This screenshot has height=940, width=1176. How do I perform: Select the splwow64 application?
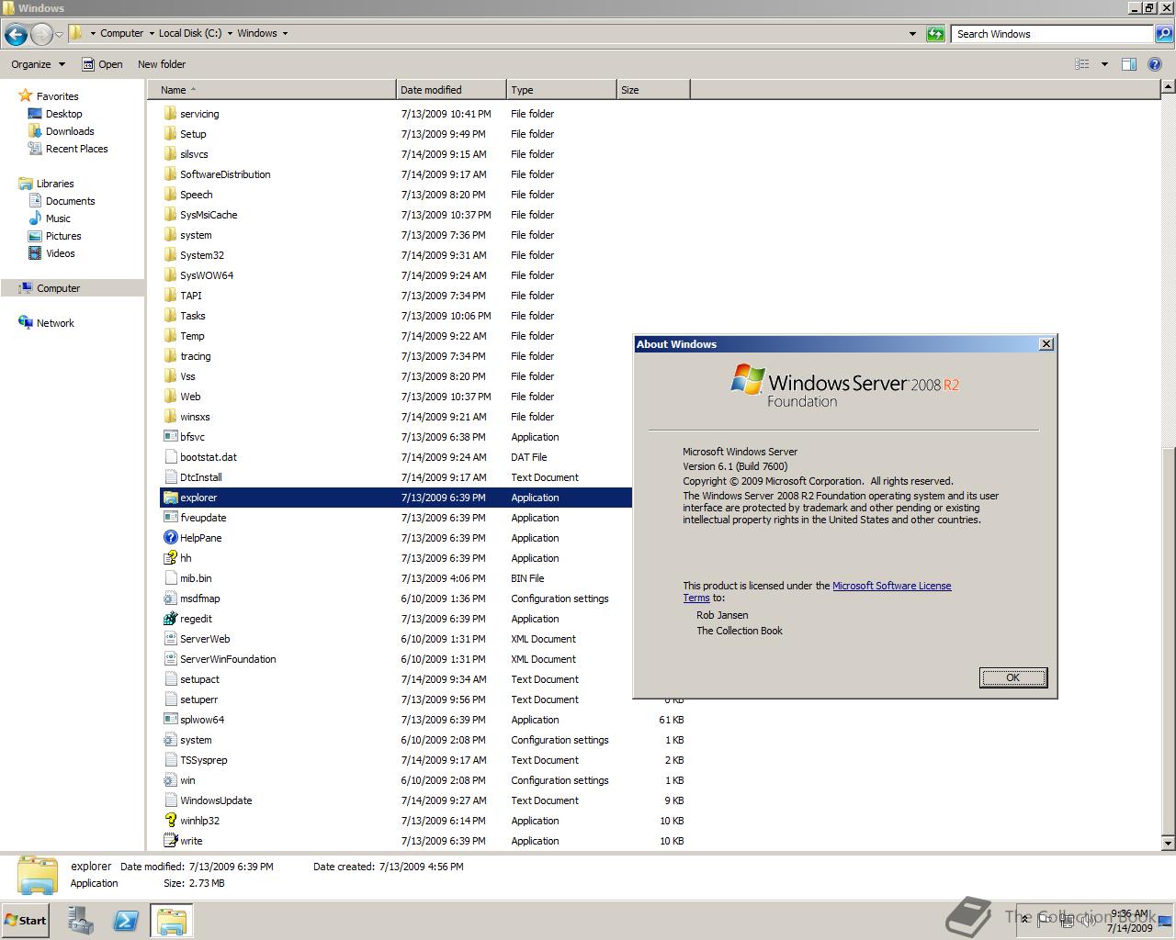[202, 720]
